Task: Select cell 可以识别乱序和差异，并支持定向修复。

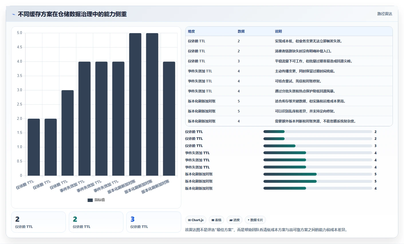Action: click(305, 111)
